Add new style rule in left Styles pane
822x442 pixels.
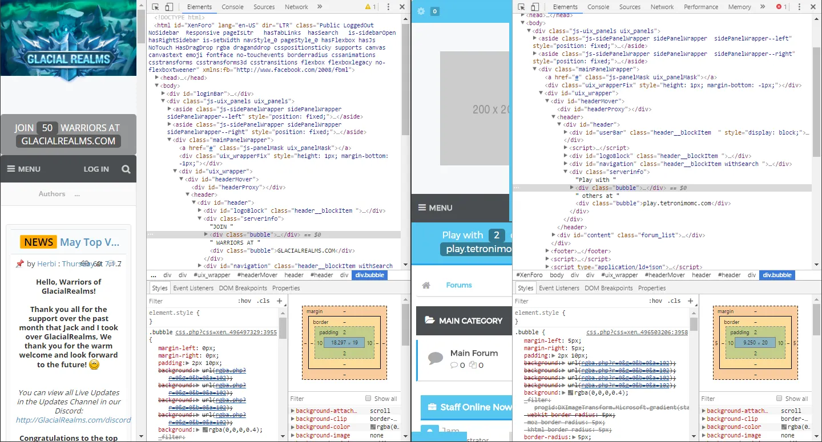[x=279, y=301]
